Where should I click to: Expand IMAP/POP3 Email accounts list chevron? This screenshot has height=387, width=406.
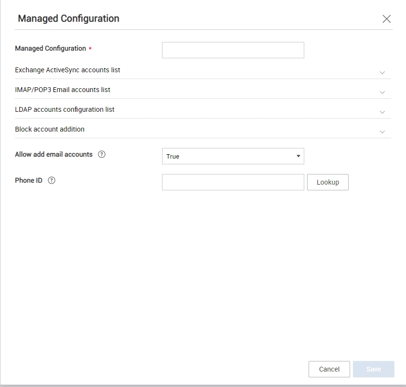click(382, 92)
